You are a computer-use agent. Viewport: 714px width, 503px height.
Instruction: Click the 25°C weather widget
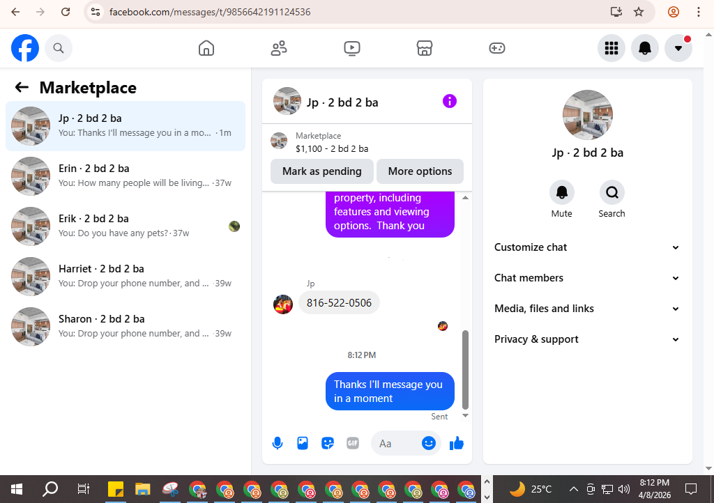click(531, 489)
